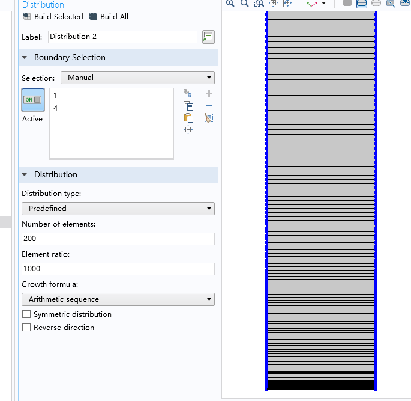Open the Growth formula dropdown showing Arithmetic sequence
This screenshot has height=401, width=411.
point(118,299)
